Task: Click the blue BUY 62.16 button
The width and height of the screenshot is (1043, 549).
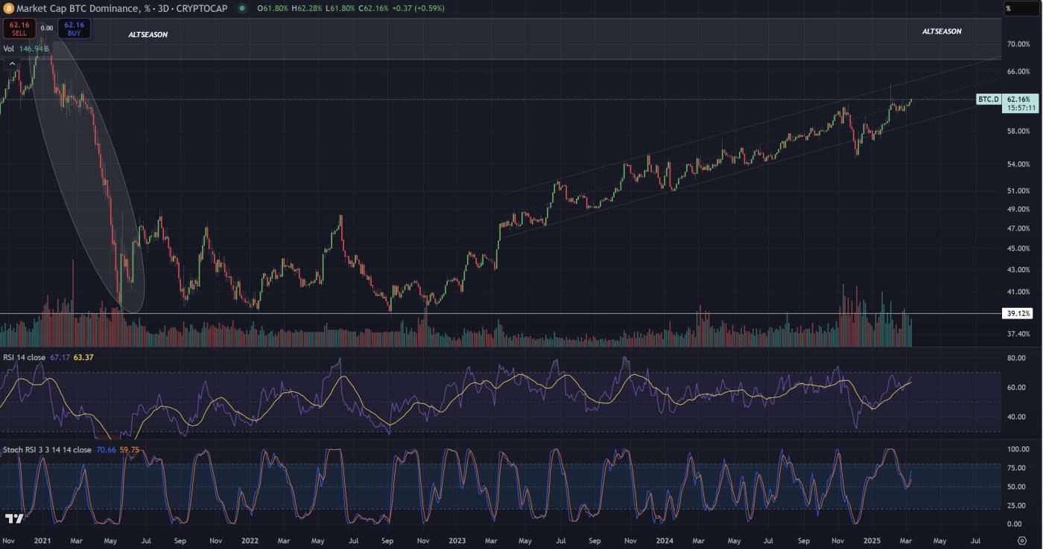Action: coord(74,28)
